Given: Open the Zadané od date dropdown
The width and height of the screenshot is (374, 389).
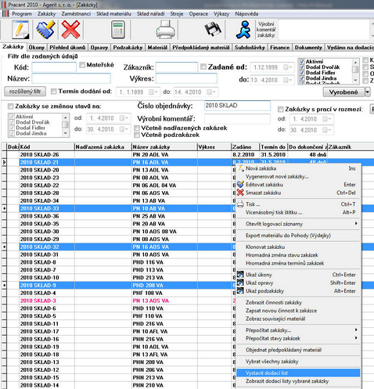Looking at the screenshot, I should click(287, 67).
